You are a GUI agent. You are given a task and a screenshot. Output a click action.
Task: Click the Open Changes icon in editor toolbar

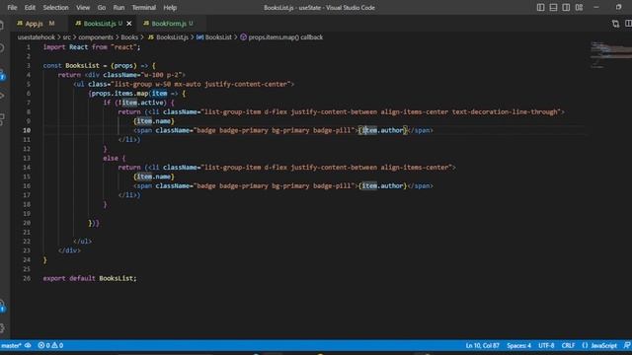coord(615,24)
